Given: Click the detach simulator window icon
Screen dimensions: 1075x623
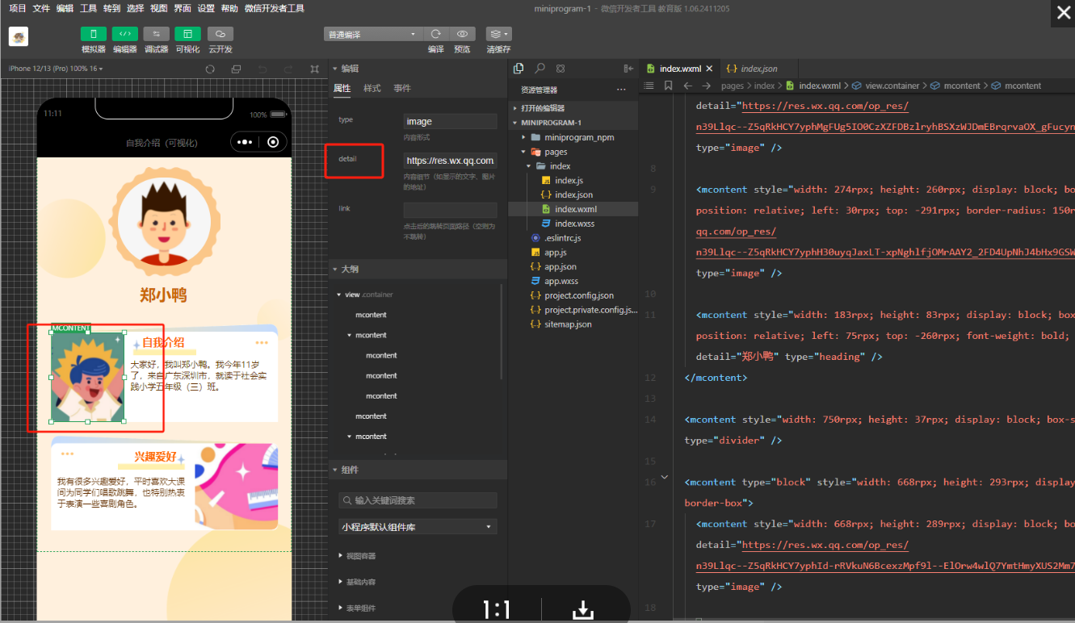Looking at the screenshot, I should click(x=236, y=69).
